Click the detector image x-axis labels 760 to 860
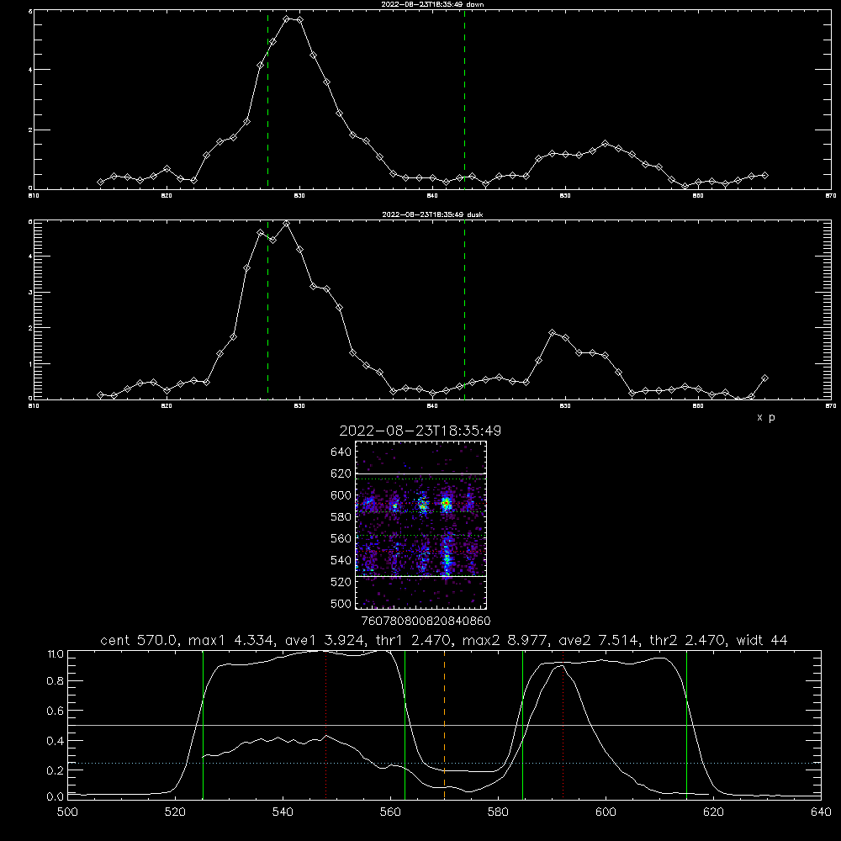The image size is (841, 841). [x=426, y=621]
